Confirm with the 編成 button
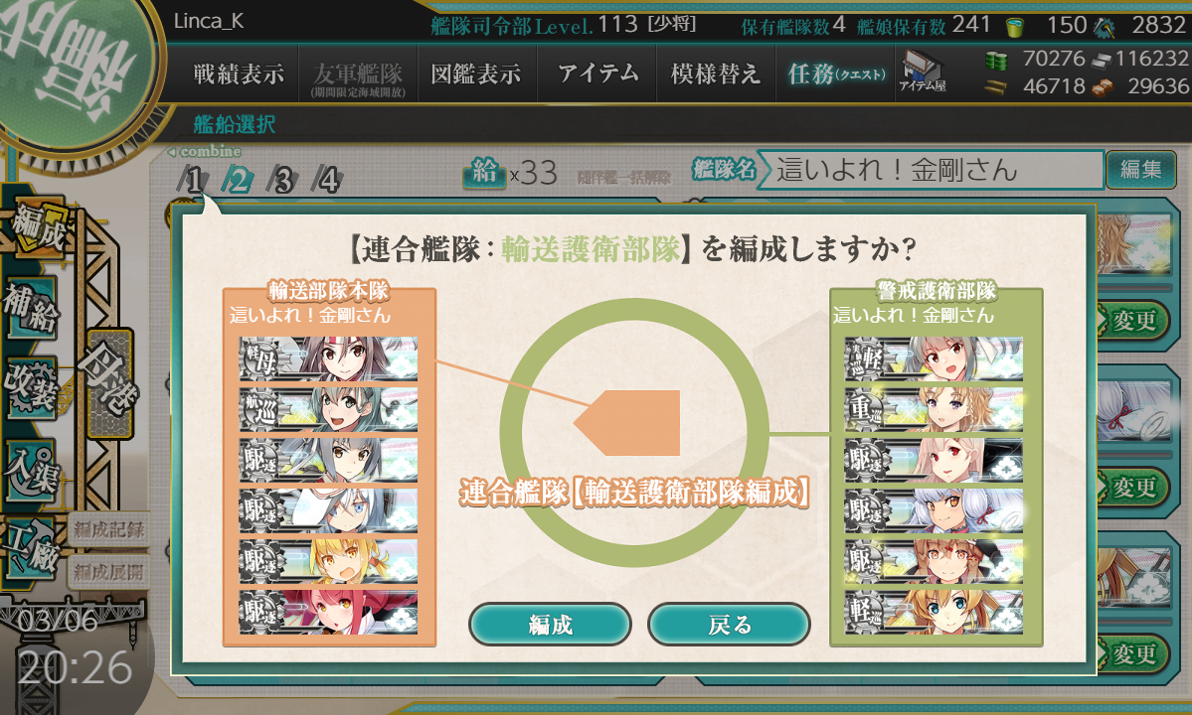 click(x=551, y=625)
